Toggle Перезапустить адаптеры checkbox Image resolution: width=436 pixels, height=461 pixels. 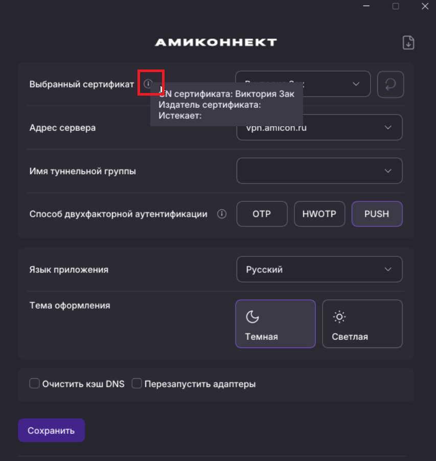click(x=137, y=383)
